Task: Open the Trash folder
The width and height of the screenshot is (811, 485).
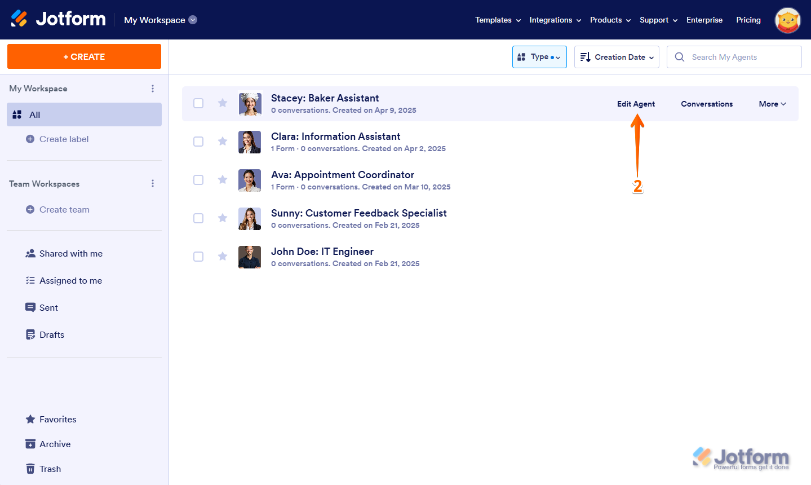Action: pos(50,469)
